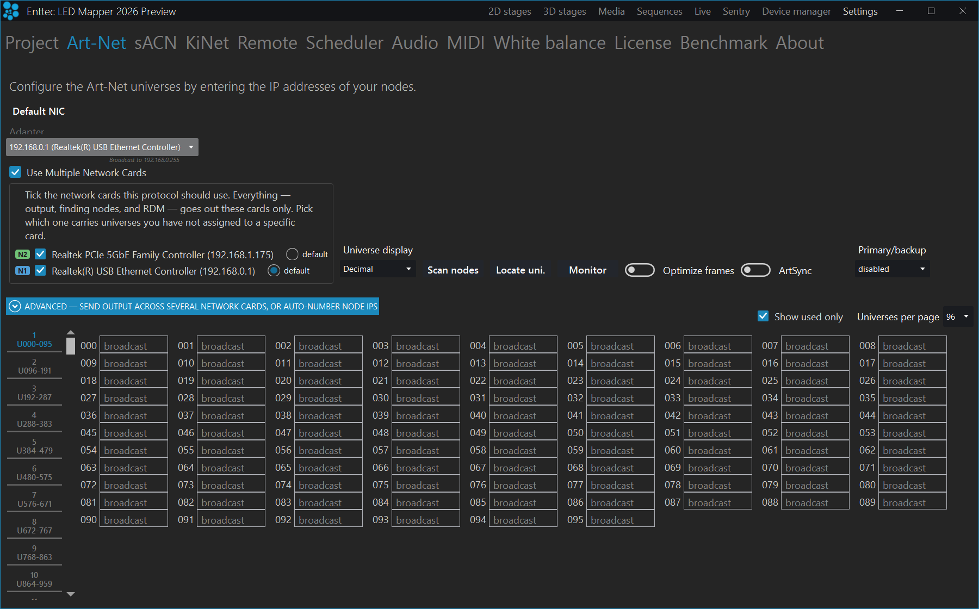This screenshot has width=979, height=609.
Task: Open Device manager
Action: (x=796, y=11)
